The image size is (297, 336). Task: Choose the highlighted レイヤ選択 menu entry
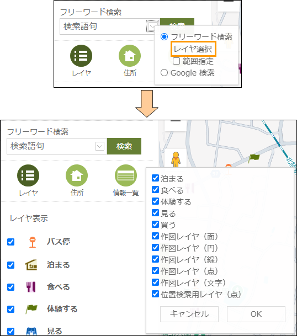[193, 49]
